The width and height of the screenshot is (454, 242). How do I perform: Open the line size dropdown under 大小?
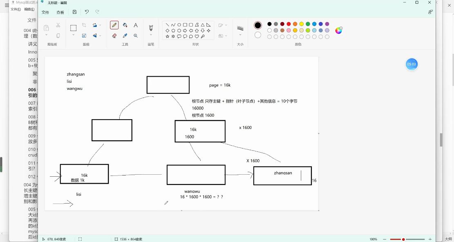240,34
